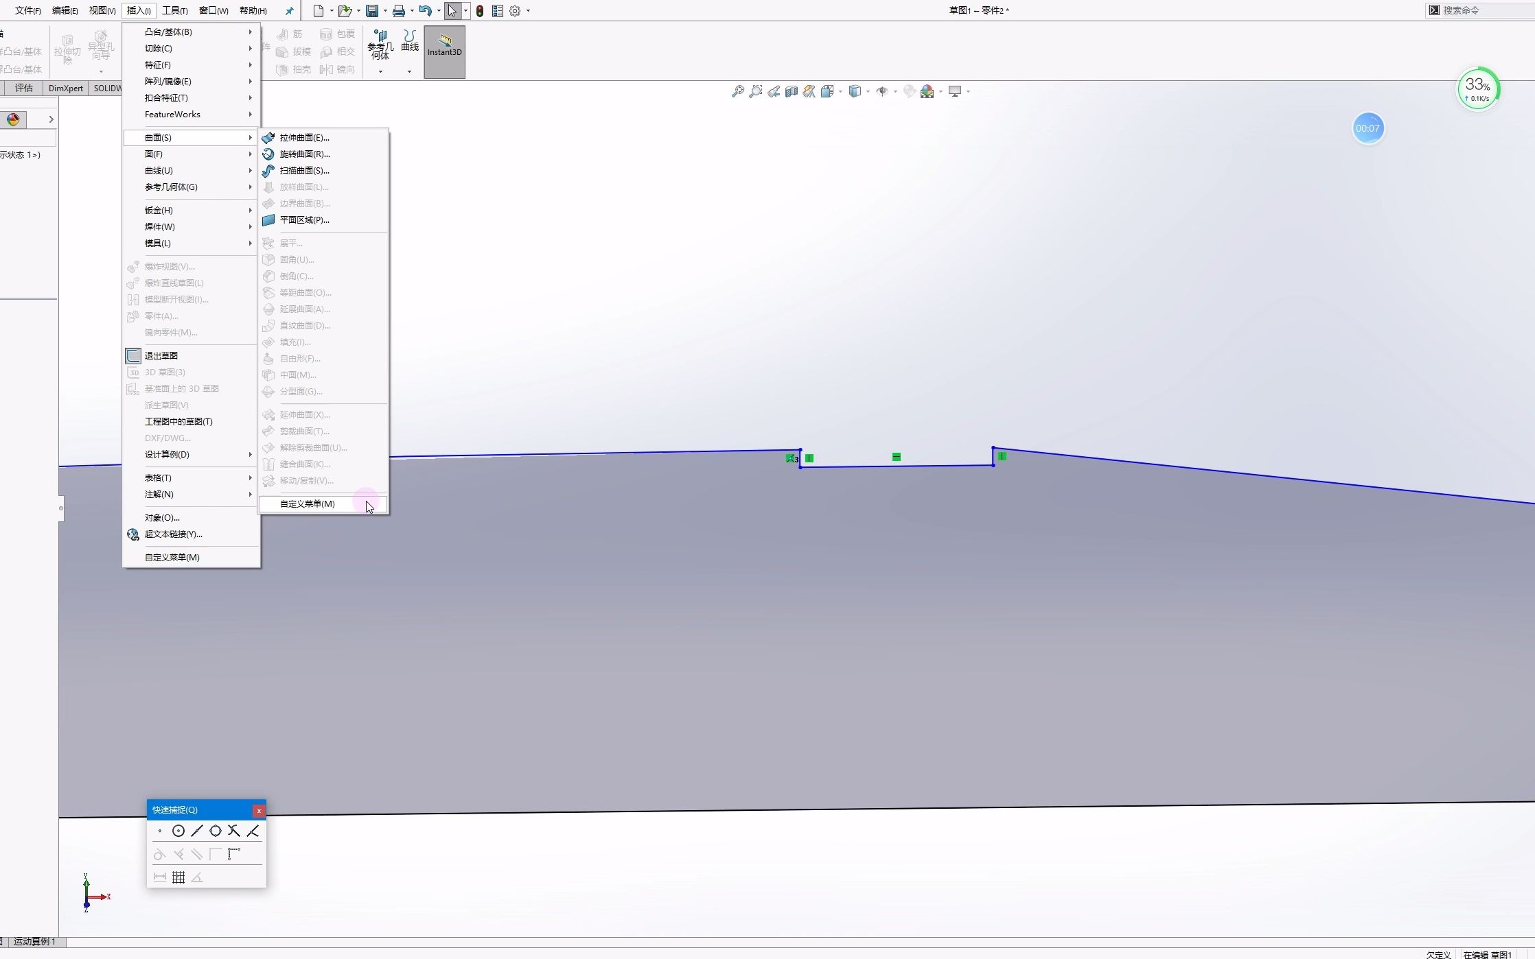This screenshot has width=1535, height=959.
Task: Click the Zoom to Fit magnifier icon
Action: click(x=737, y=91)
